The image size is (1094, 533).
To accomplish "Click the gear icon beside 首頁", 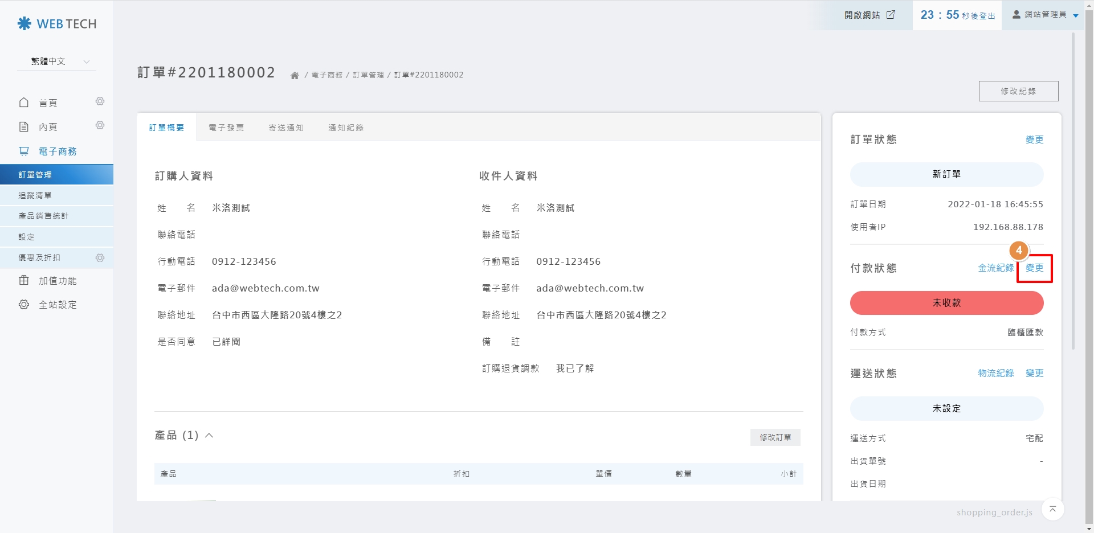I will [x=100, y=101].
